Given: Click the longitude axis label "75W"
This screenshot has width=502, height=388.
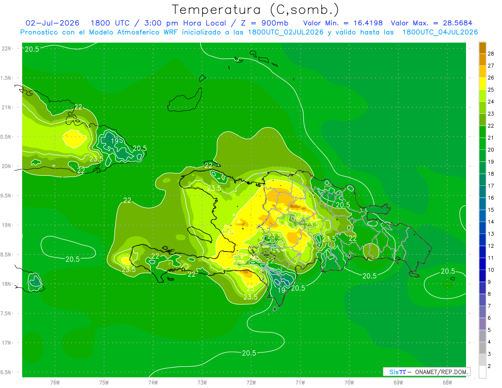Looking at the screenshot, I should (x=104, y=383).
